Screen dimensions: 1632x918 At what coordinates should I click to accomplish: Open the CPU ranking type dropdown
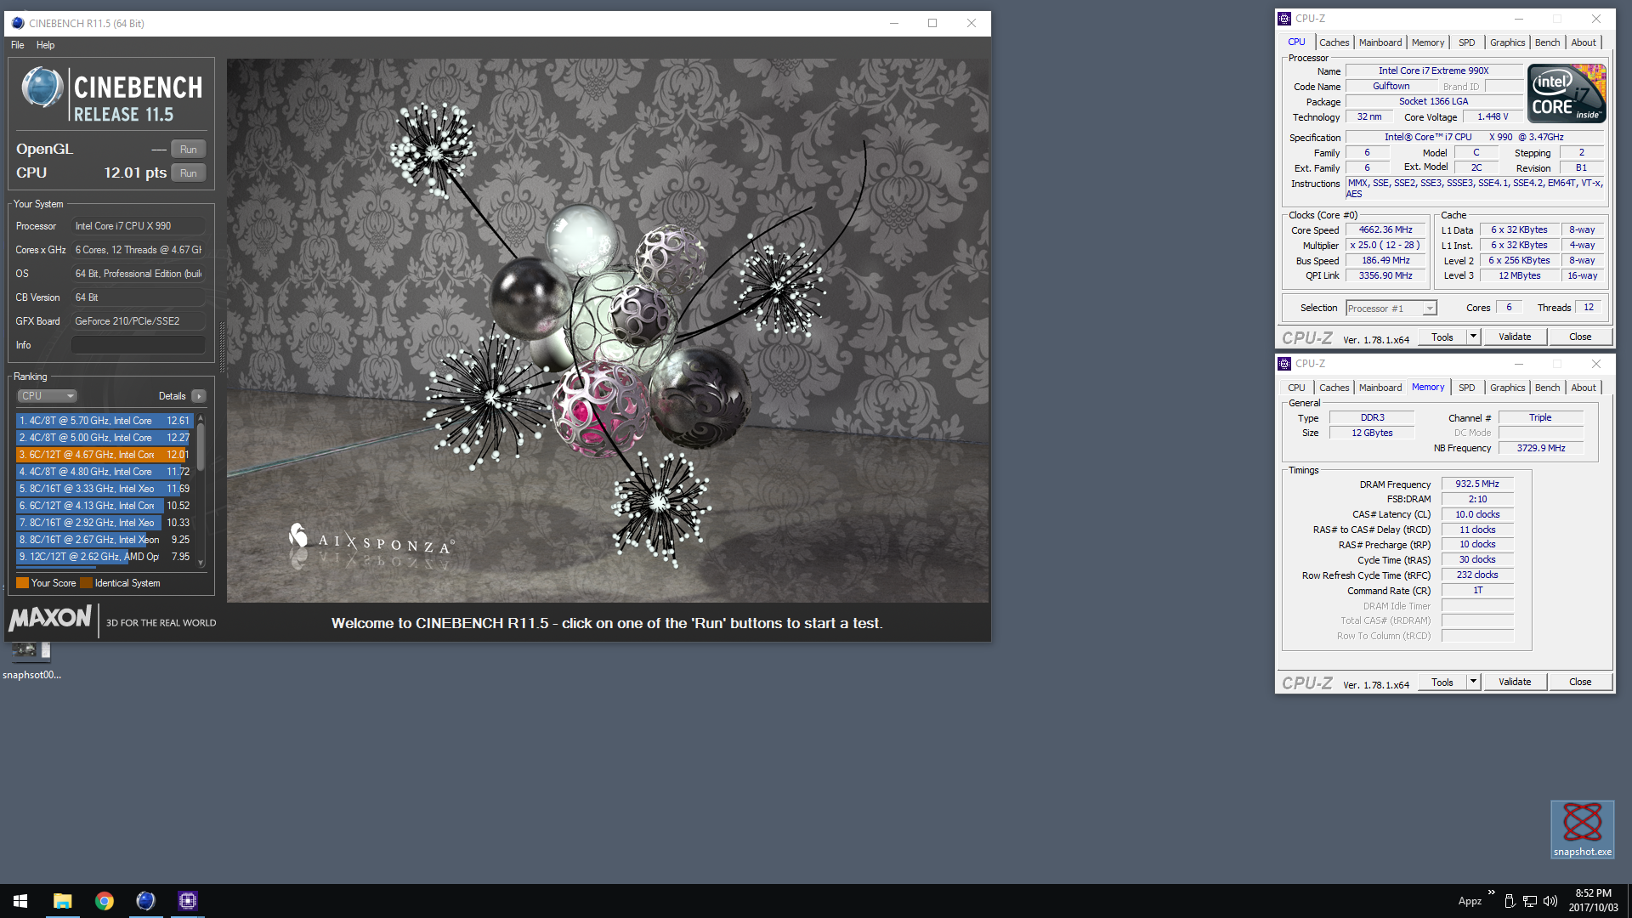pos(48,396)
